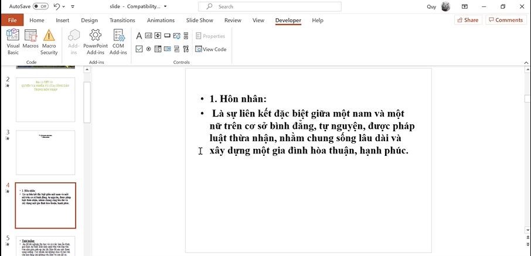The width and height of the screenshot is (531, 256).
Task: Click the Share button
Action: click(467, 20)
